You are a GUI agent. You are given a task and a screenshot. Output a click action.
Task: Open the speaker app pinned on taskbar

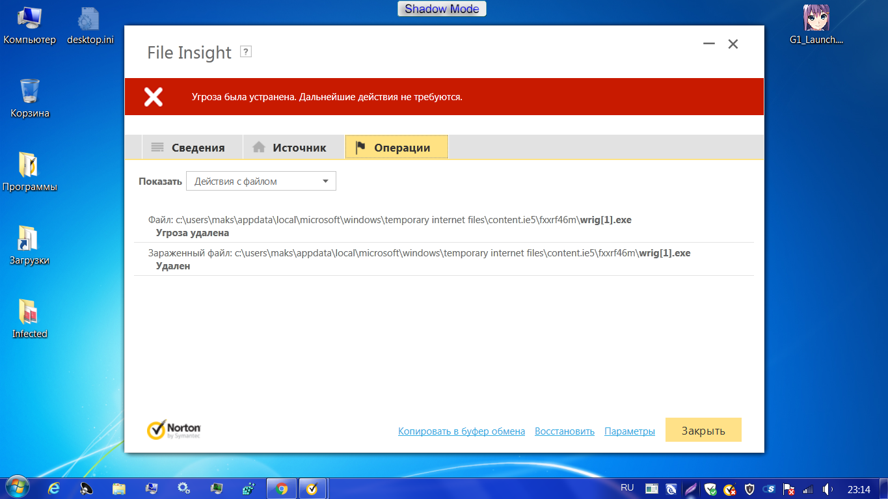point(87,489)
